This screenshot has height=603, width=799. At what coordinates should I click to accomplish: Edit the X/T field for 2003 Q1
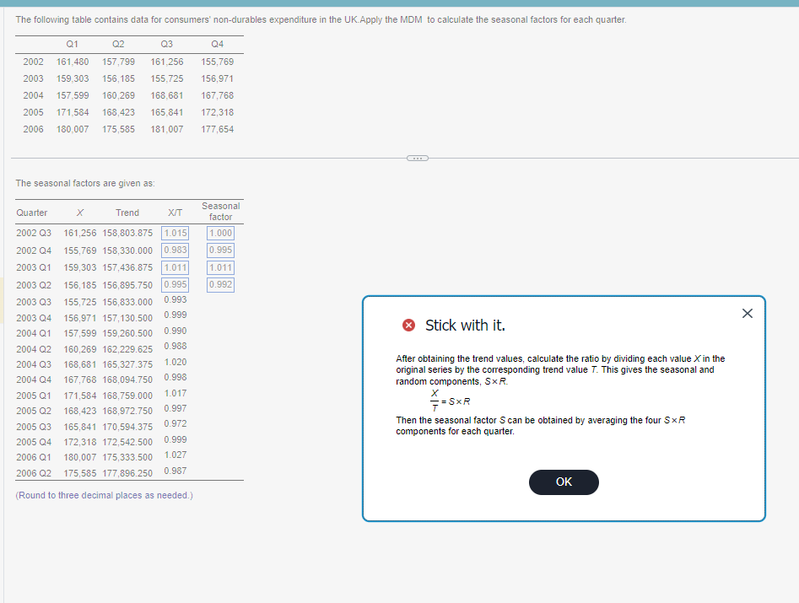tap(175, 267)
